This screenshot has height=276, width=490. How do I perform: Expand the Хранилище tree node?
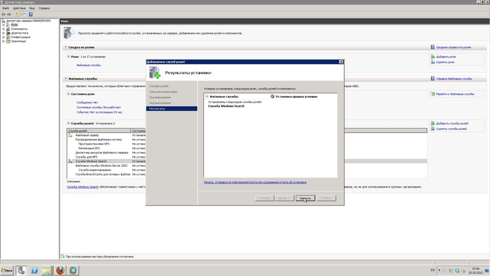(x=4, y=41)
